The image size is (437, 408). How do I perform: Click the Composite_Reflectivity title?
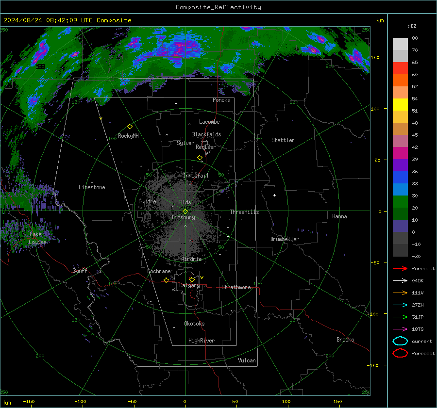tap(218, 7)
